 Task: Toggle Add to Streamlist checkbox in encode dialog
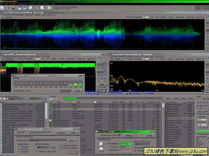[61, 148]
